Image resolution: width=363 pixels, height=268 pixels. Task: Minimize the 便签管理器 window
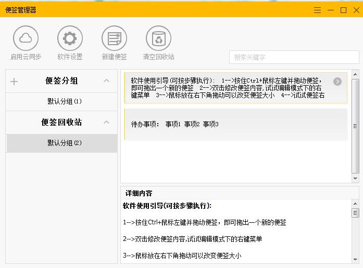tap(331, 10)
